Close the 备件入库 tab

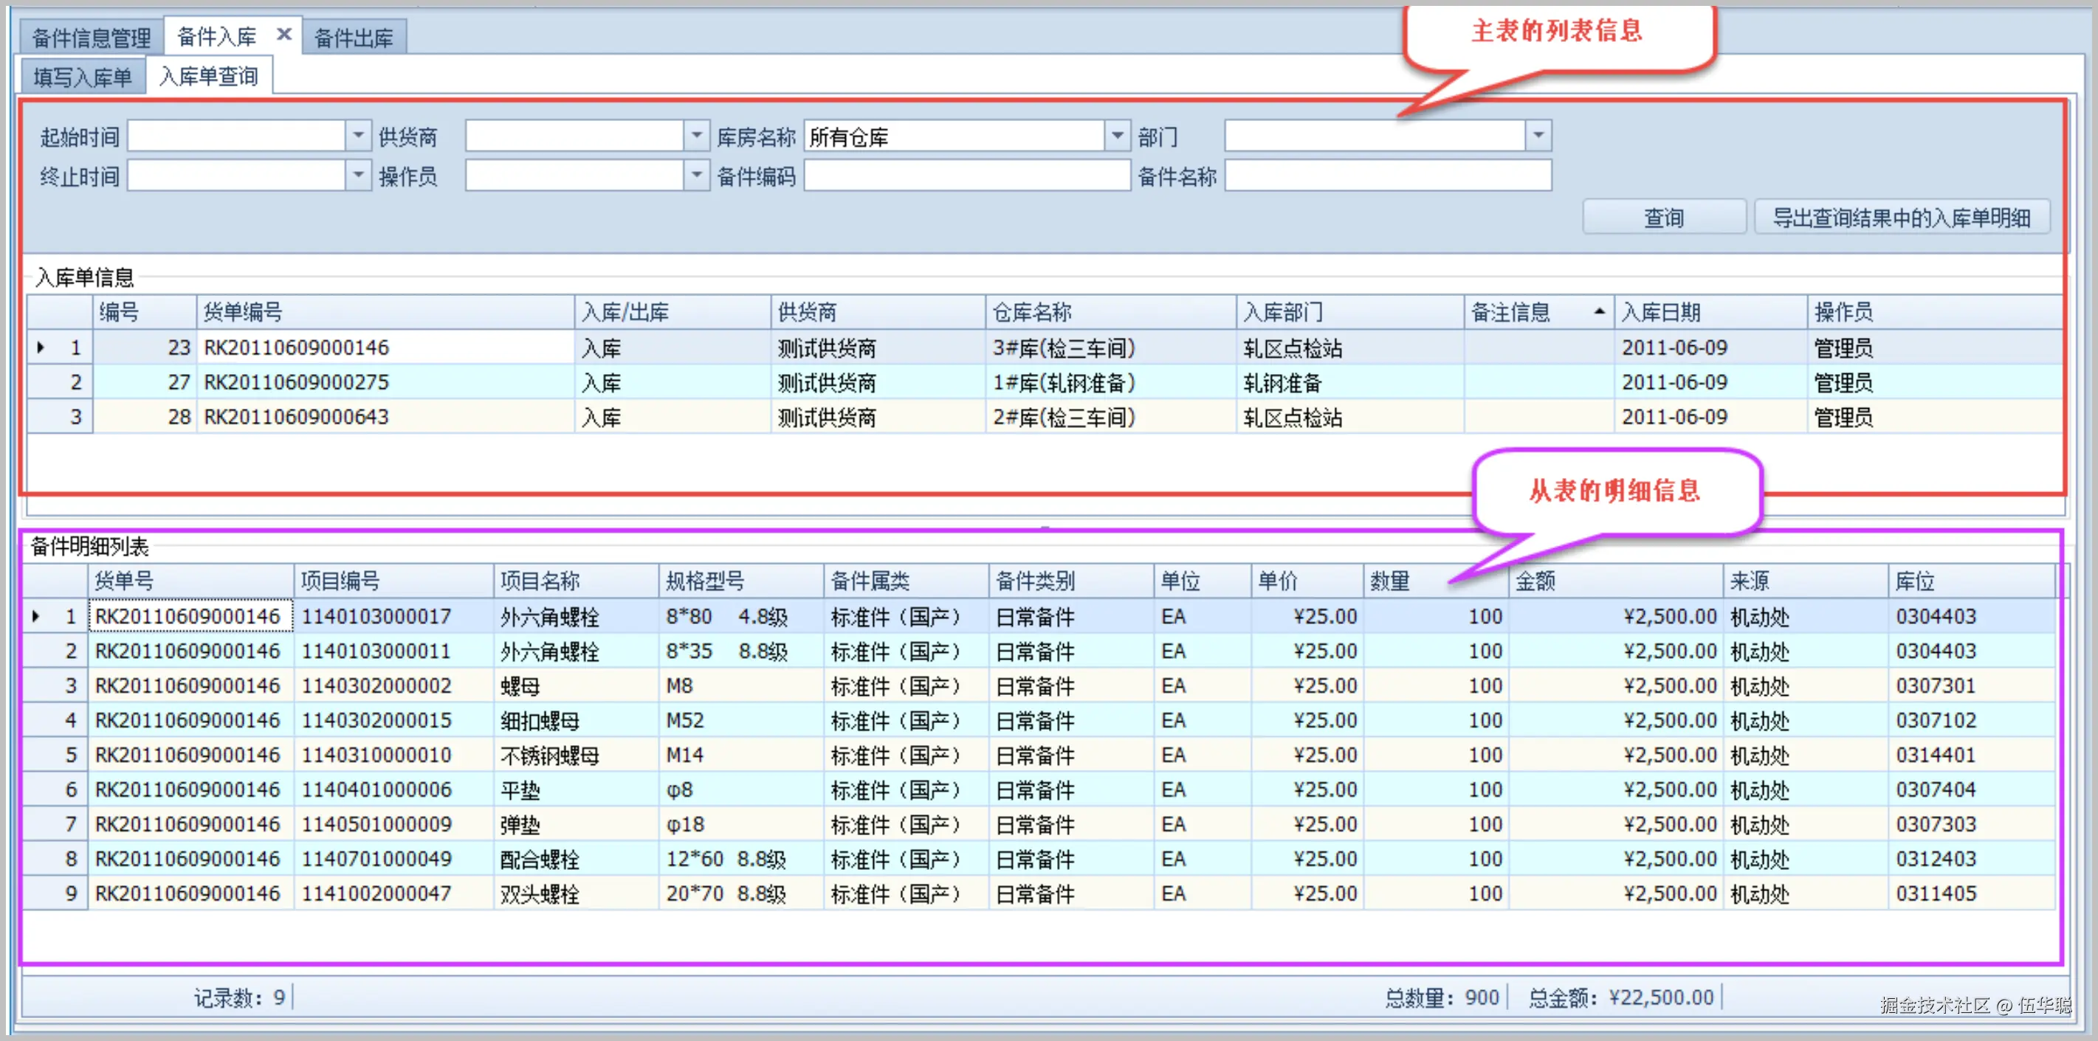point(283,34)
